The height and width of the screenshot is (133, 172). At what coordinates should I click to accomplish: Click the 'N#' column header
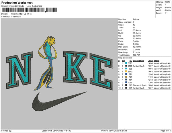coord(123,61)
